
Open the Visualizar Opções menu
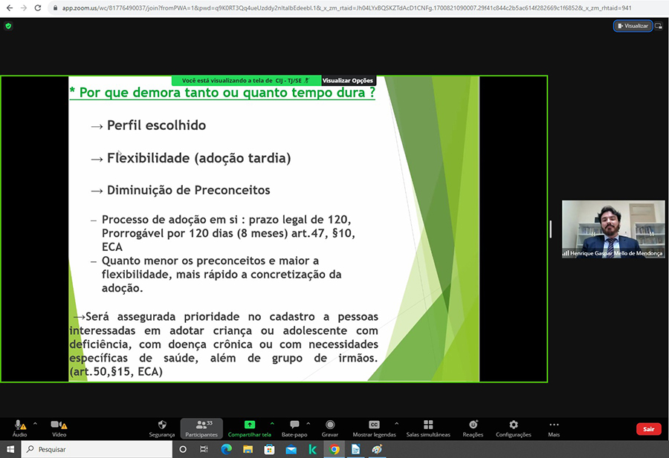coord(348,80)
